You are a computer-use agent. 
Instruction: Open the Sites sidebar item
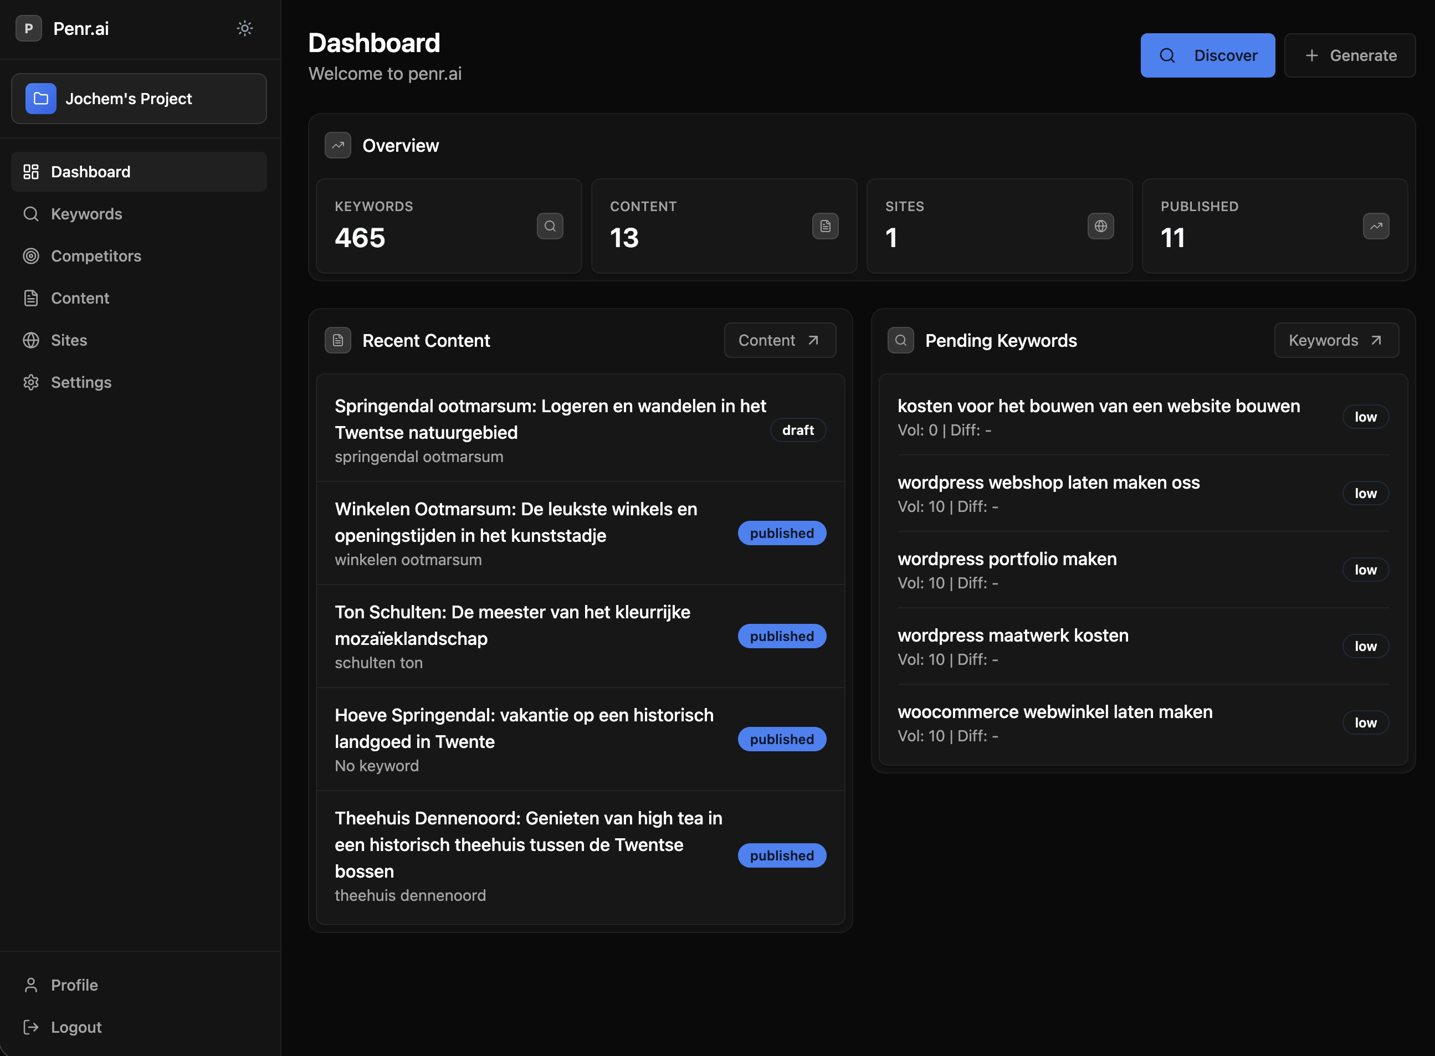[69, 340]
